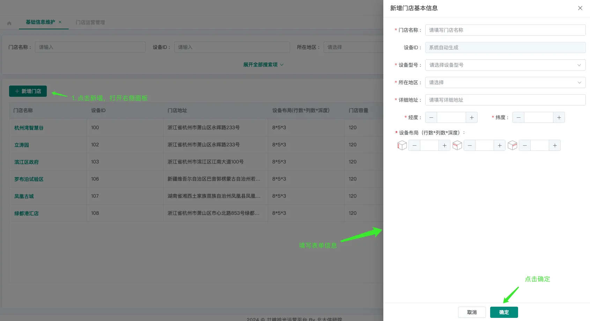Decrease 经度 value with the minus button
Viewport: 590px width, 321px height.
click(x=431, y=117)
